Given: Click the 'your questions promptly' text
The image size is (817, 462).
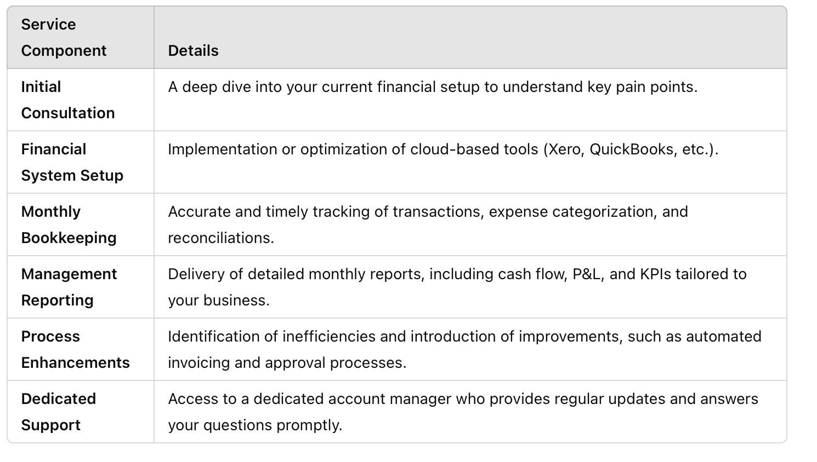Looking at the screenshot, I should point(255,425).
